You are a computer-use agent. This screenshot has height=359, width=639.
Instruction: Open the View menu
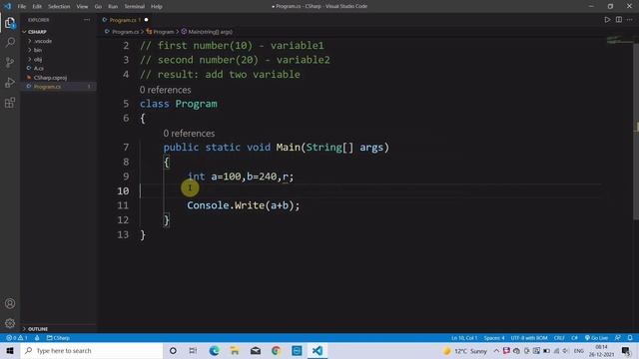82,7
